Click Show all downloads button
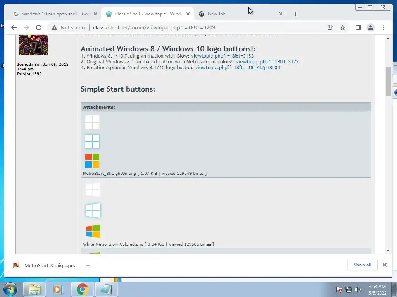Viewport: 397px width, 297px height. 362,265
